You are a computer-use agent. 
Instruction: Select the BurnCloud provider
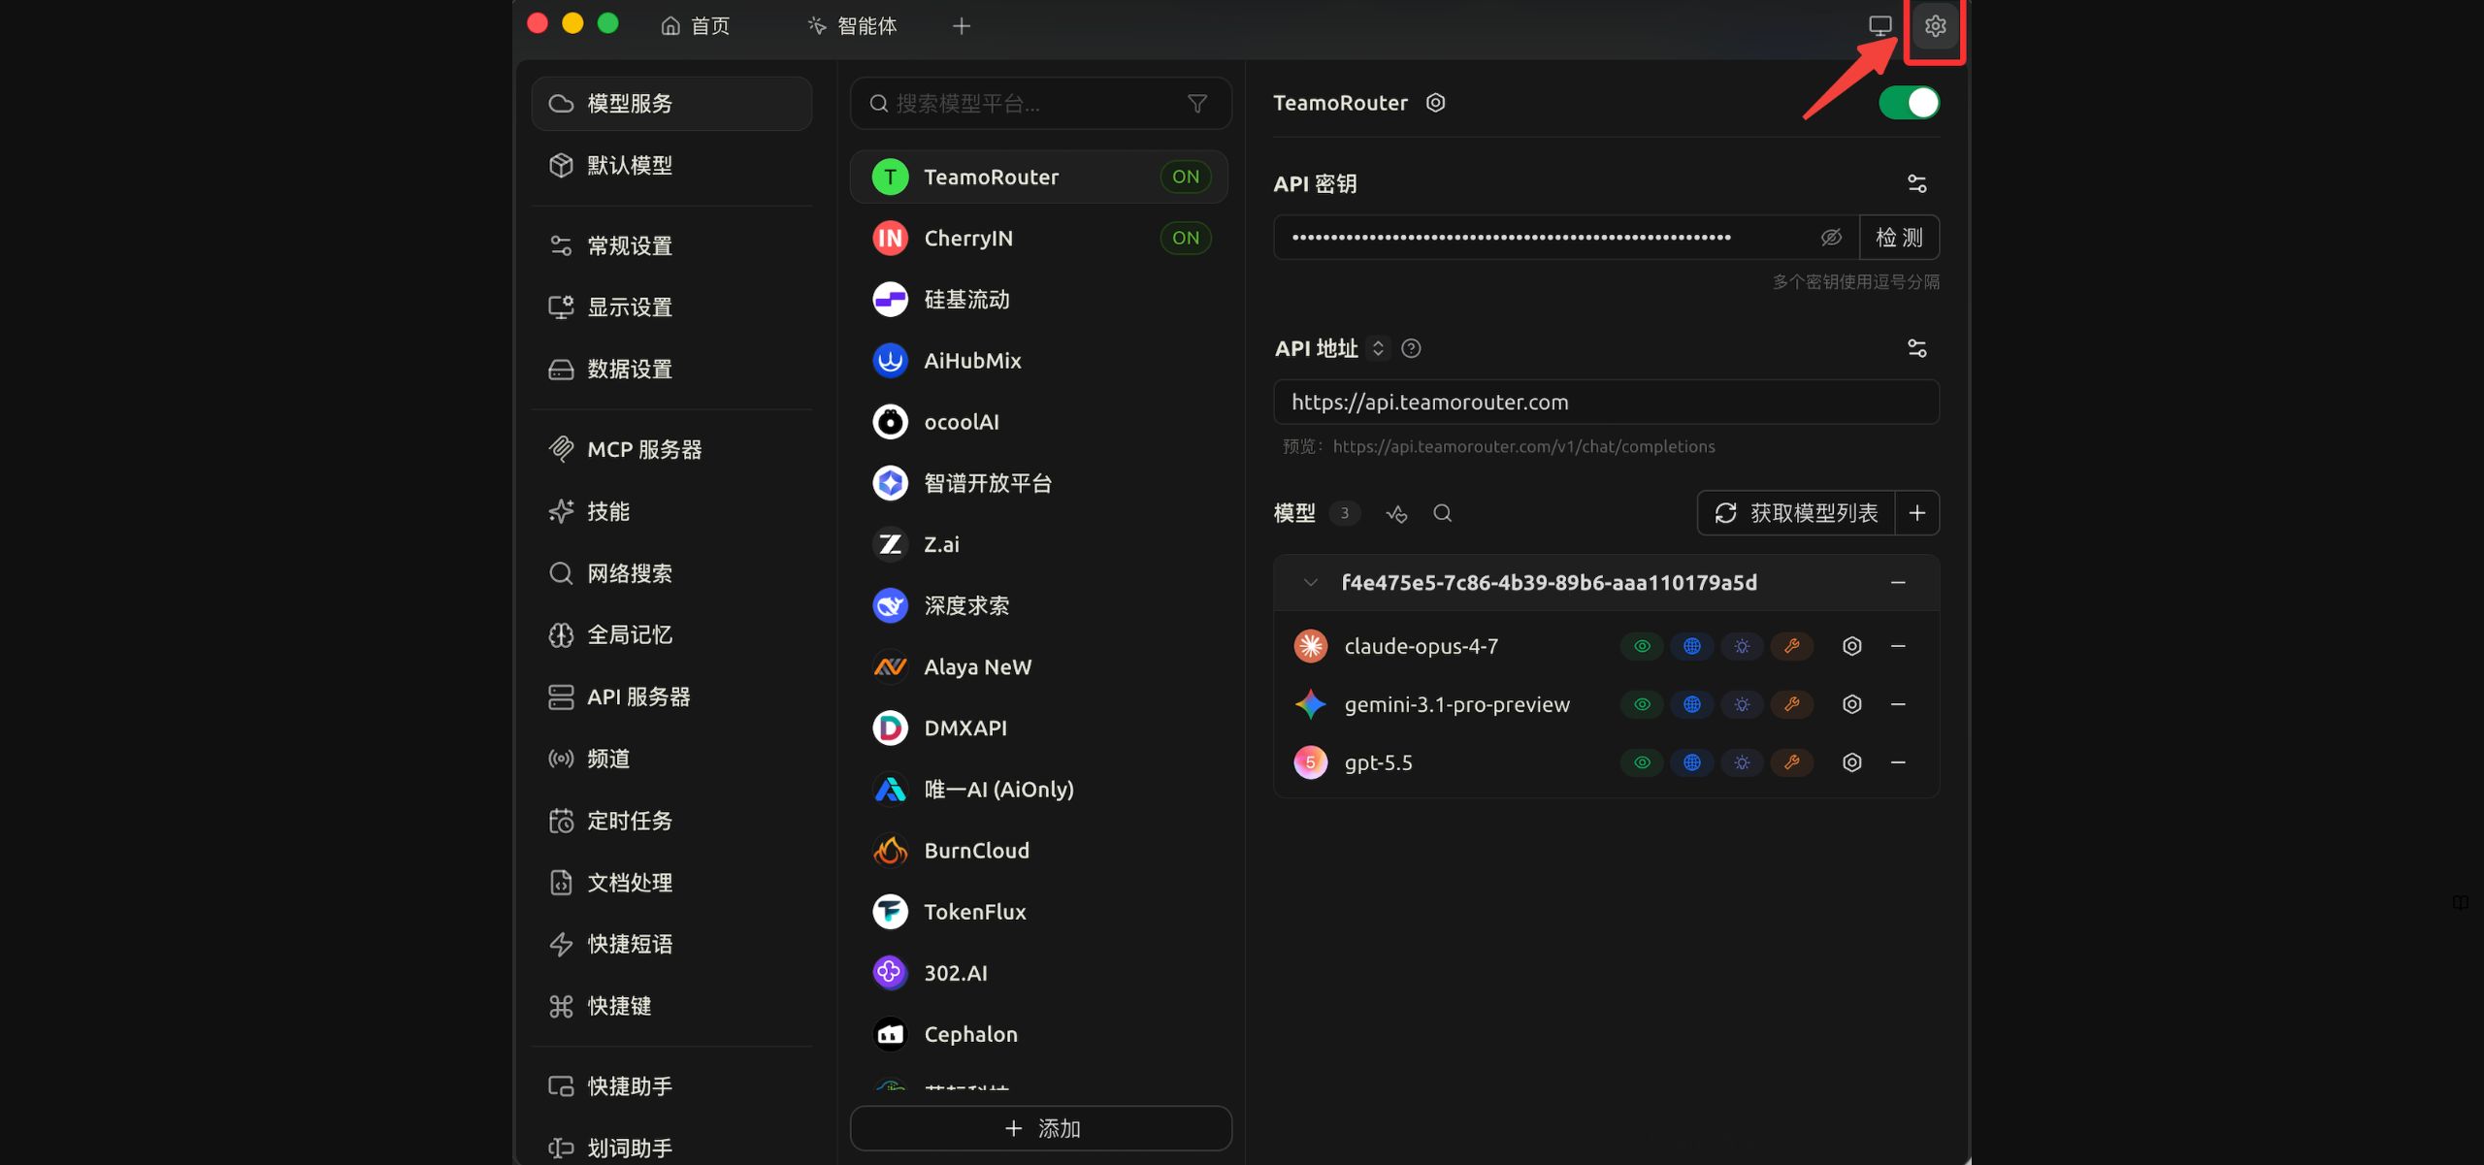[x=1039, y=851]
